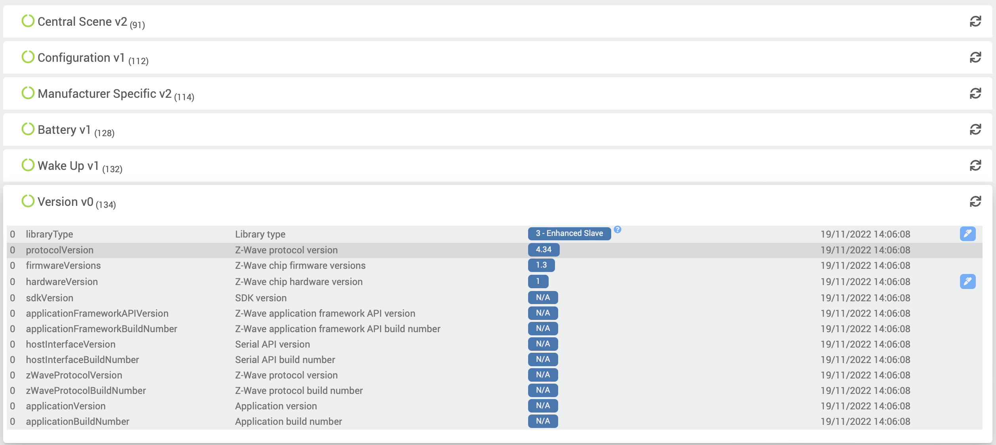Click help question mark beside Enhanced Slave
The width and height of the screenshot is (996, 445).
[618, 230]
